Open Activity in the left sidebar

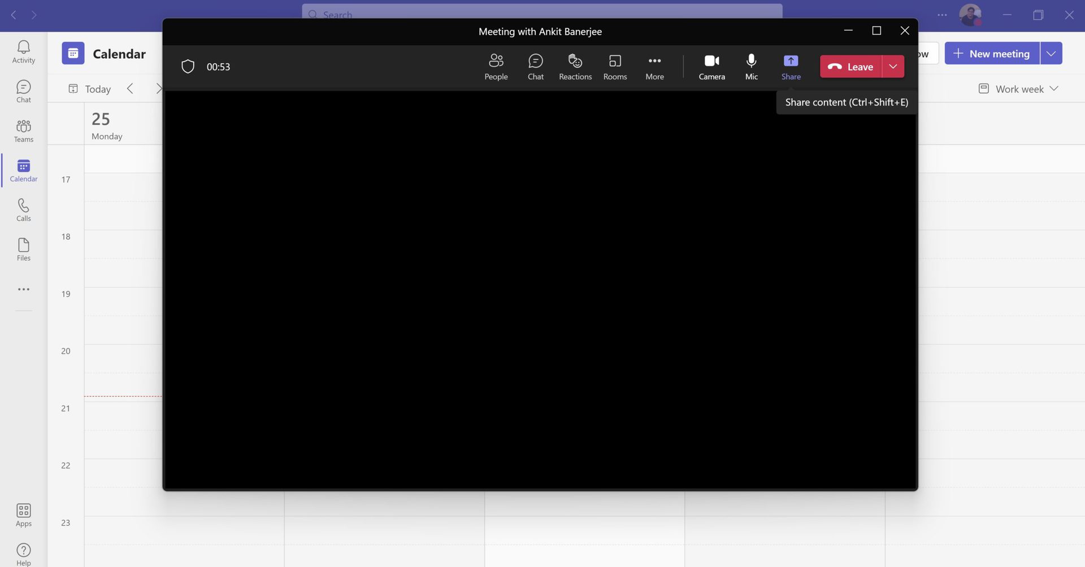(x=24, y=52)
